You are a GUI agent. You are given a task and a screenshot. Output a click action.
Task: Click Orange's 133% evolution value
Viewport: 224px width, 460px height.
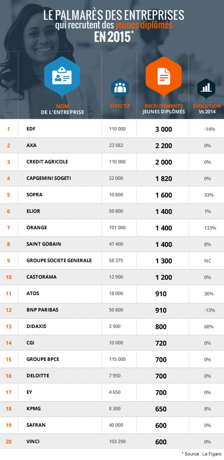tap(208, 228)
